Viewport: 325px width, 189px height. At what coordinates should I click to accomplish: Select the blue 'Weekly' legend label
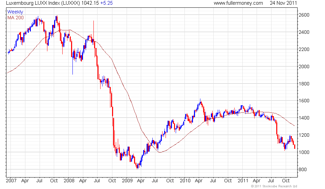click(15, 12)
